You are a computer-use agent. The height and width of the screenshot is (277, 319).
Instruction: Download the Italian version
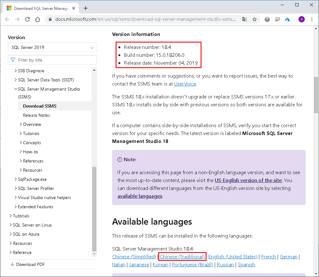click(x=119, y=265)
